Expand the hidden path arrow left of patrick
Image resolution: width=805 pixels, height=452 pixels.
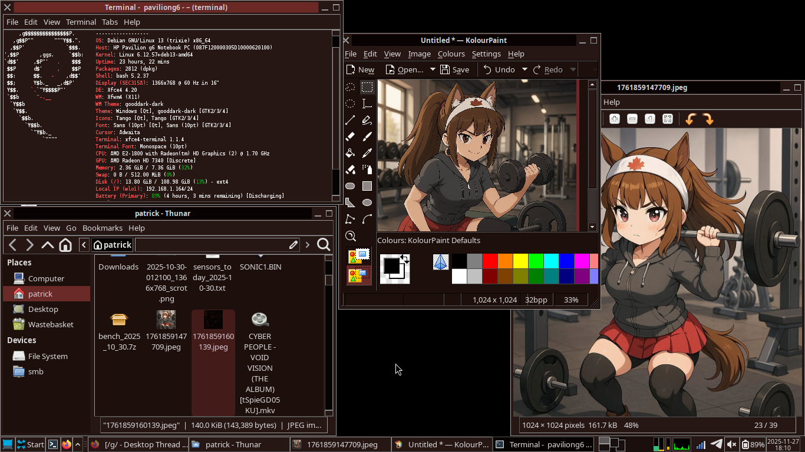84,245
